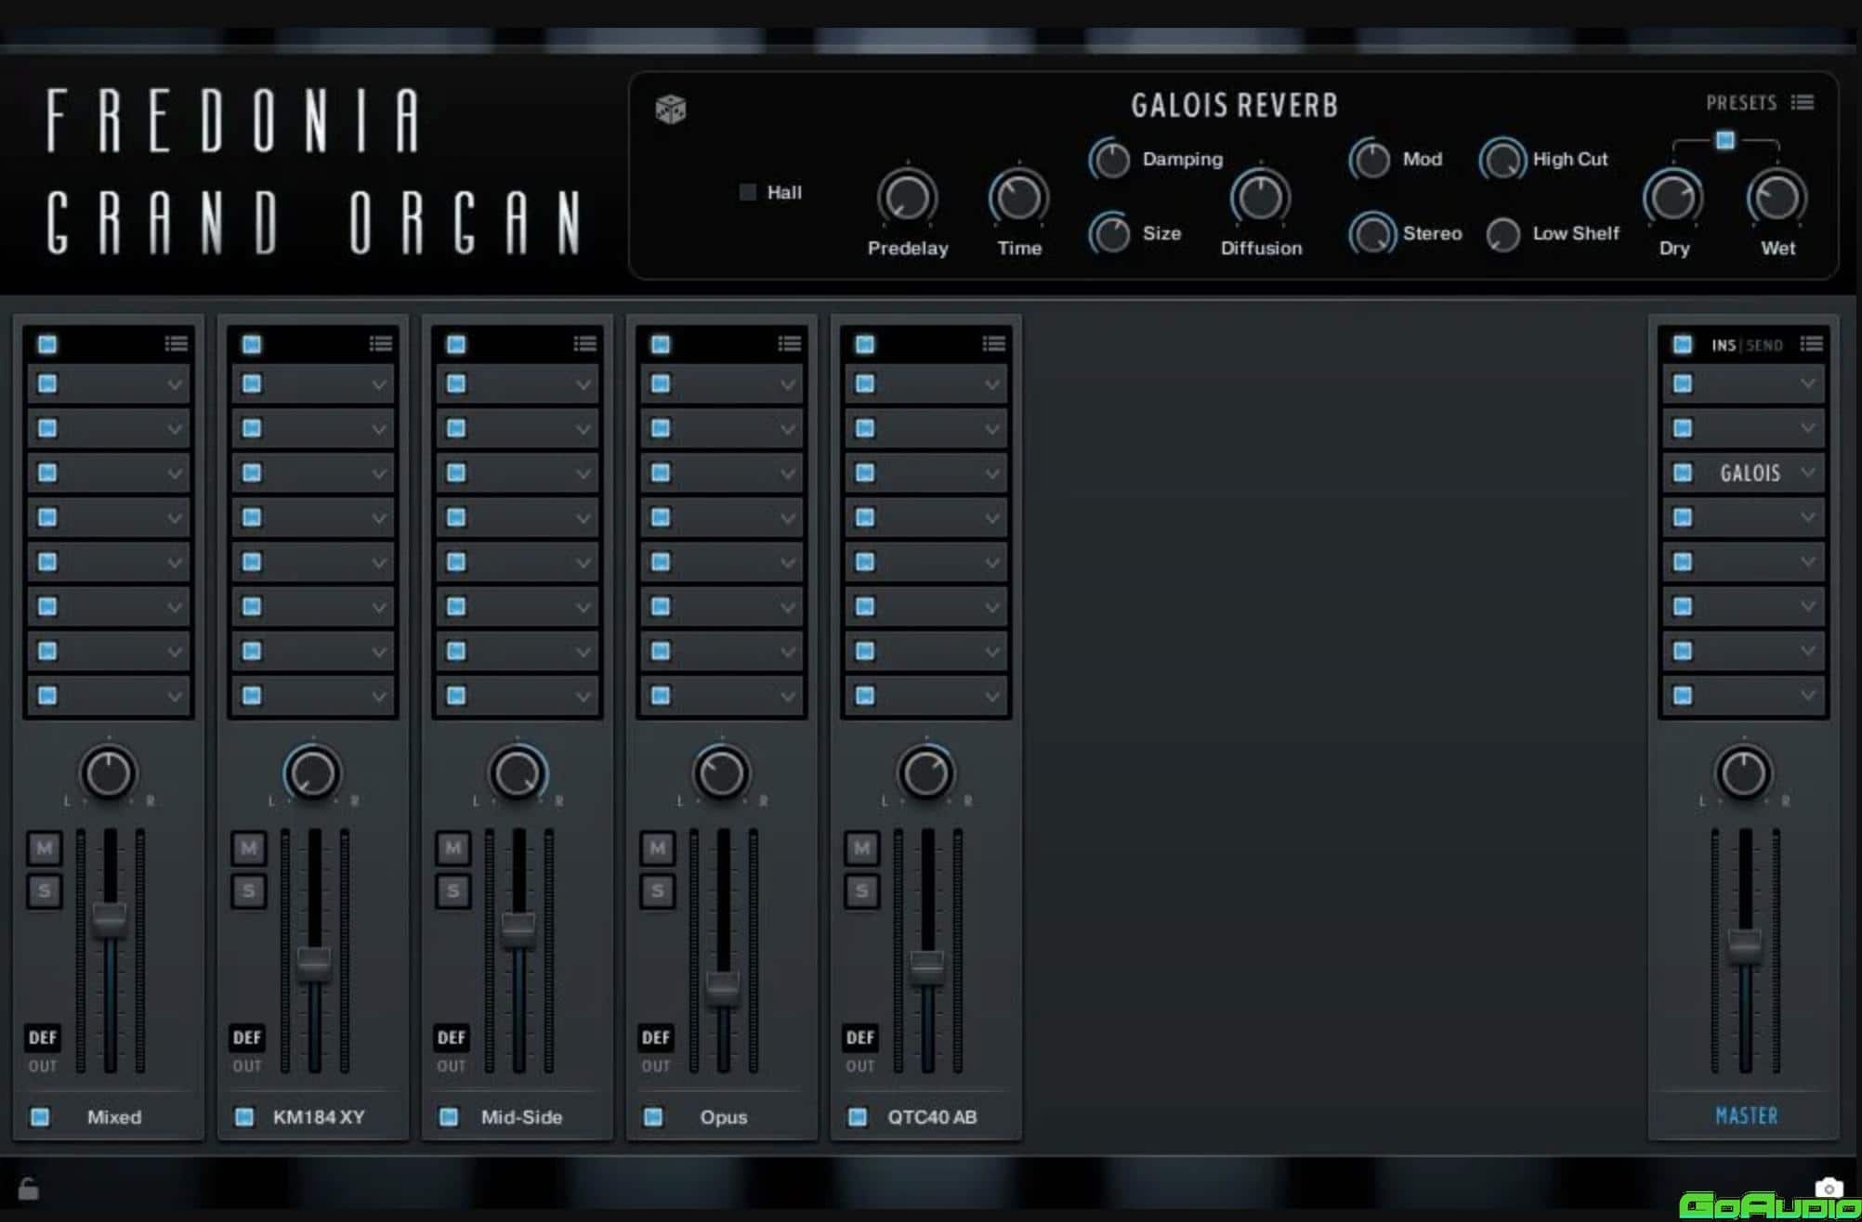
Task: Click the Mid-Side channel volume fader
Action: point(518,929)
